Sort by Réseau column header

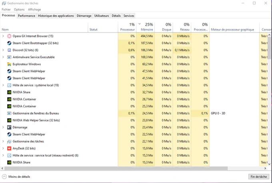(182, 27)
